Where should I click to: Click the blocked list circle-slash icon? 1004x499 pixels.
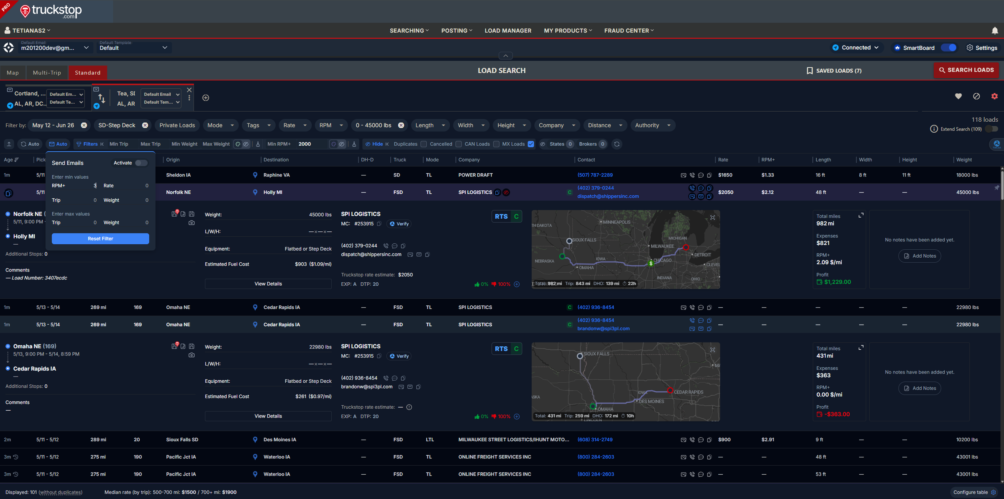pos(976,96)
